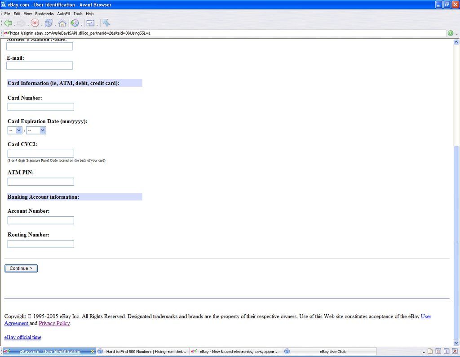Open the Privacy Policy link
This screenshot has width=460, height=357.
pyautogui.click(x=54, y=323)
